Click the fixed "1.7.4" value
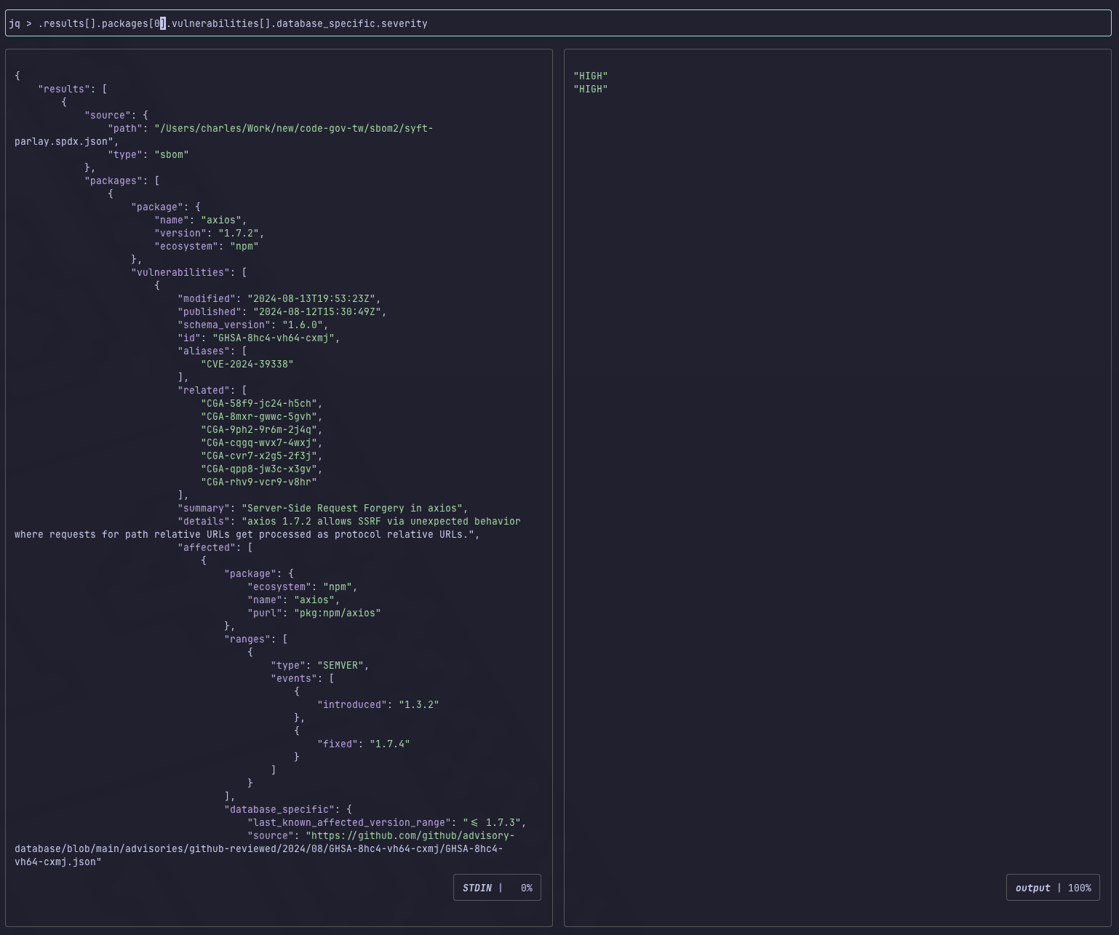 [390, 744]
